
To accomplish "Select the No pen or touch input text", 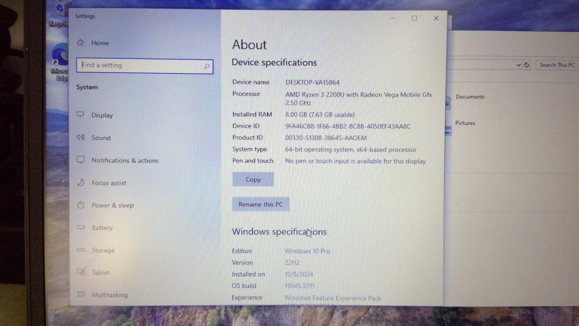I will pos(356,161).
